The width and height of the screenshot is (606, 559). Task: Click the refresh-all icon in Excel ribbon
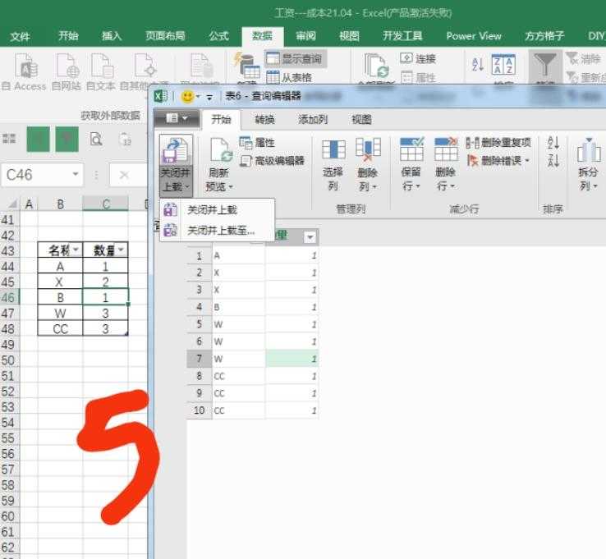pos(376,66)
